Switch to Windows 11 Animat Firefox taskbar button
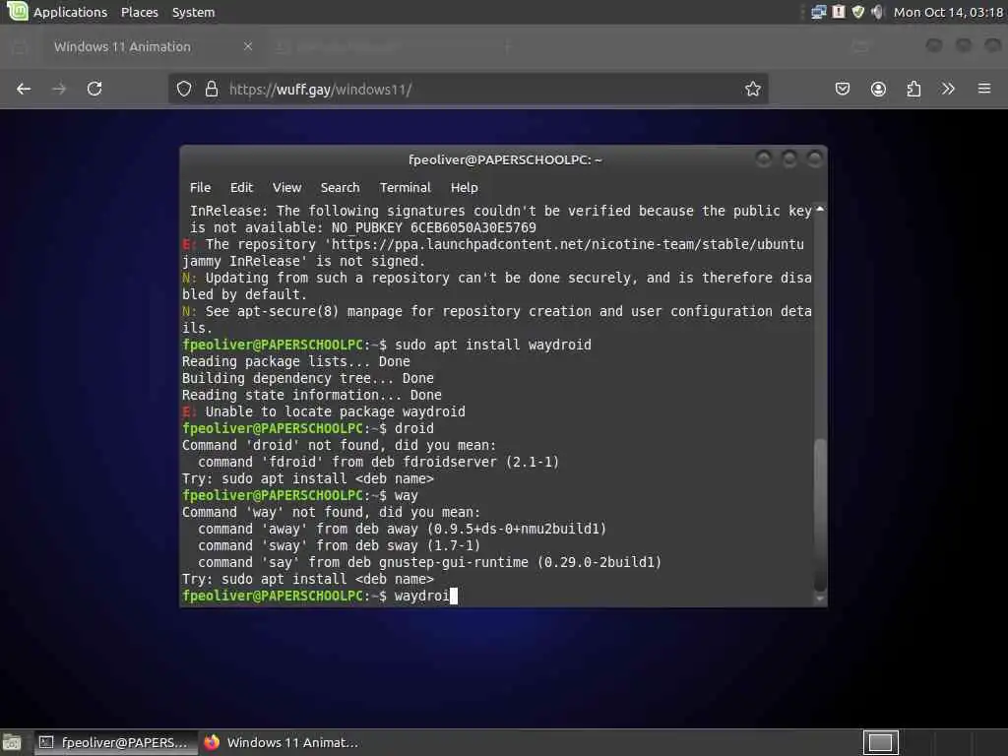 282,742
